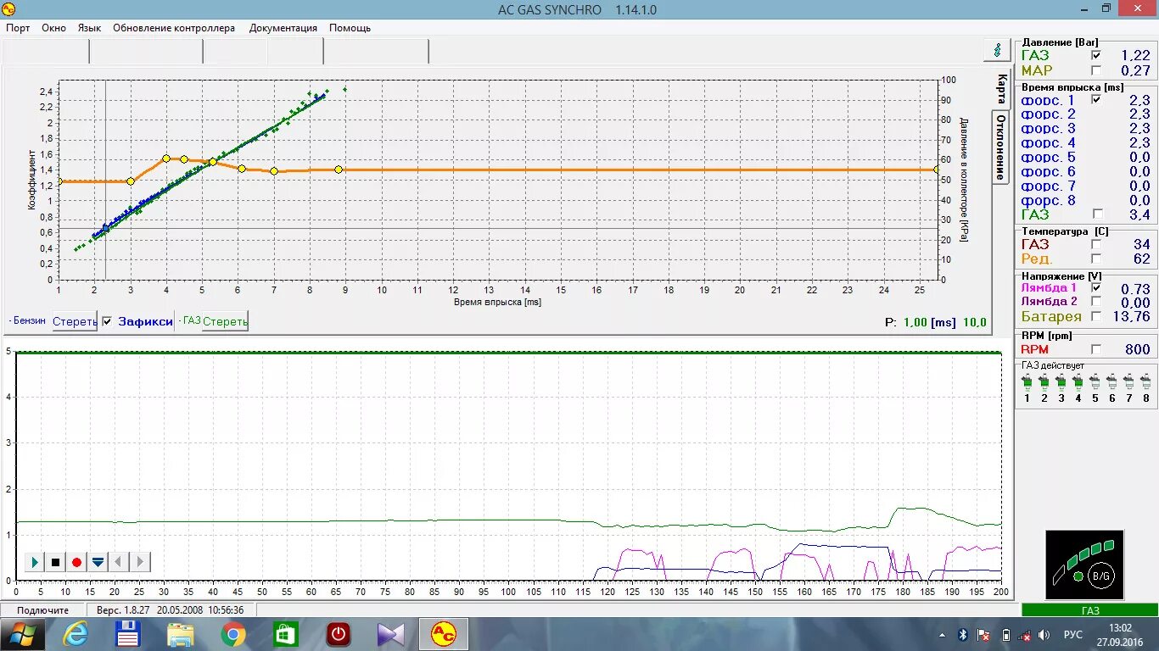Click the green ГАЗ status bar
Image resolution: width=1159 pixels, height=651 pixels.
click(x=1089, y=610)
